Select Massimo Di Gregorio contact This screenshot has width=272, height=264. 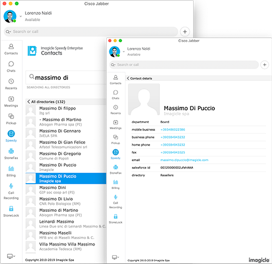pos(66,156)
